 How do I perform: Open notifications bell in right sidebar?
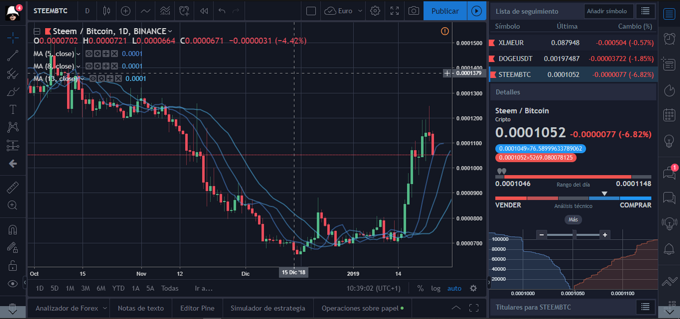pyautogui.click(x=668, y=248)
